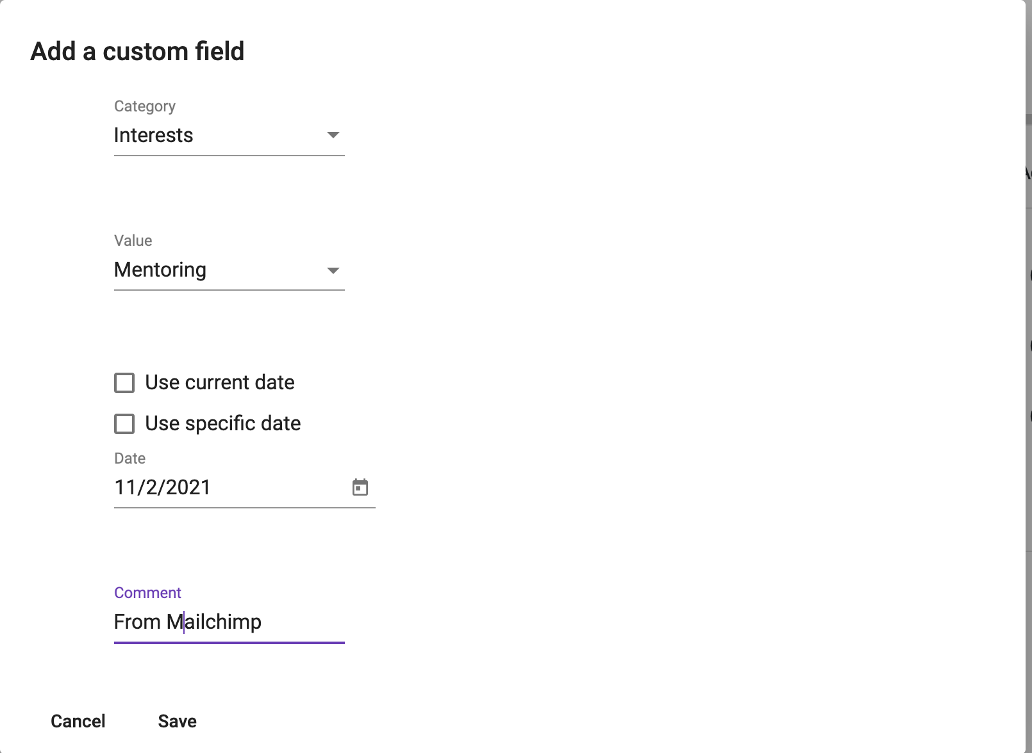Tick the Use specific date checkbox
This screenshot has width=1032, height=753.
point(124,424)
